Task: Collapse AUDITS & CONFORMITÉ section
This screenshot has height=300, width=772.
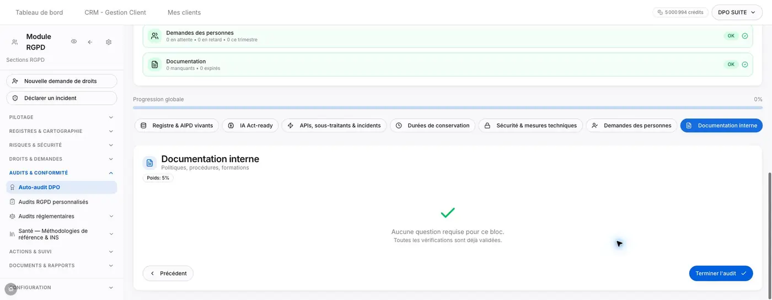Action: (62, 173)
